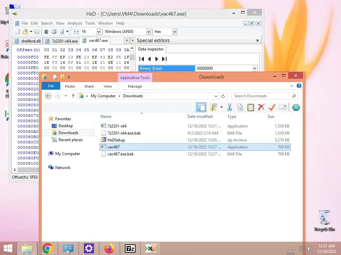Image resolution: width=341 pixels, height=255 pixels.
Task: Open HxD Analysis menu
Action: pos(75,23)
